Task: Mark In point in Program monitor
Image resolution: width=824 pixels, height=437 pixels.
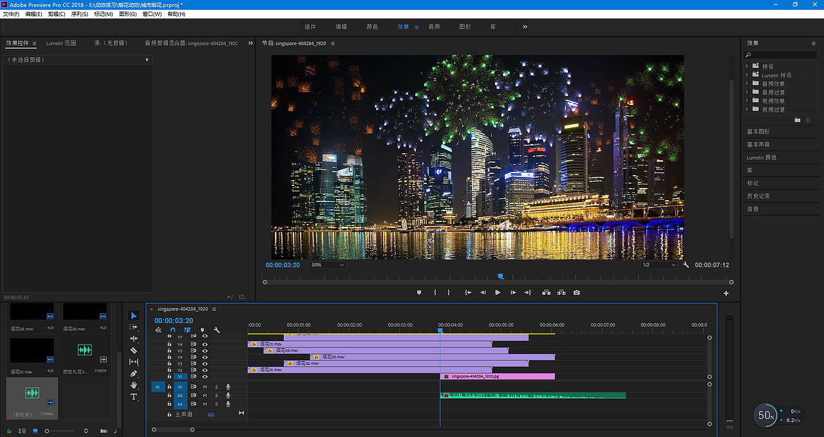Action: pos(435,292)
